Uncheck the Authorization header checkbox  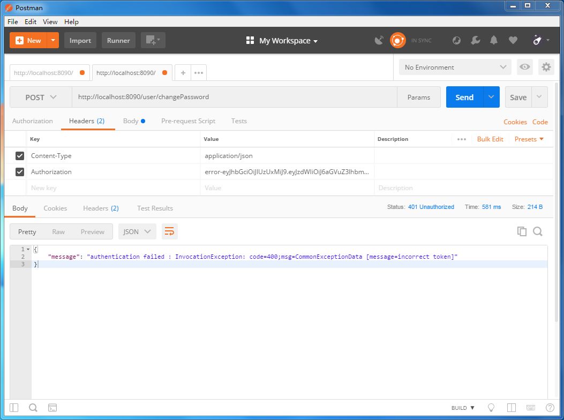point(20,172)
